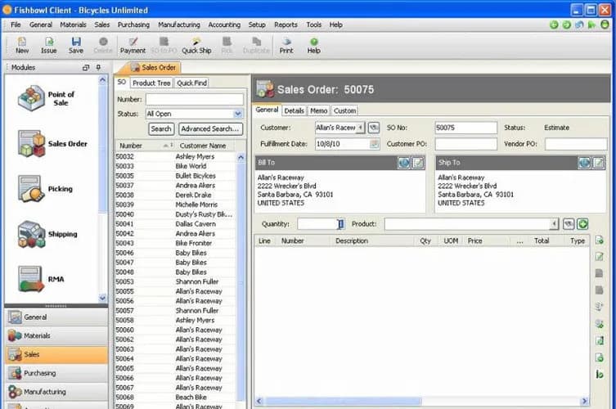Click the Bill To globe icon

(404, 162)
